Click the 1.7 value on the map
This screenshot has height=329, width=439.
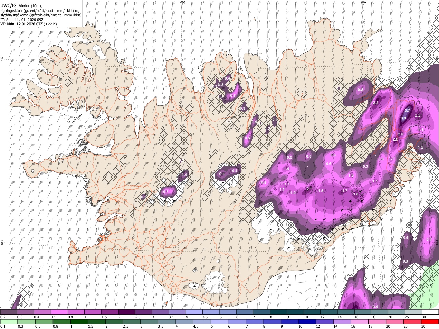tap(345, 191)
